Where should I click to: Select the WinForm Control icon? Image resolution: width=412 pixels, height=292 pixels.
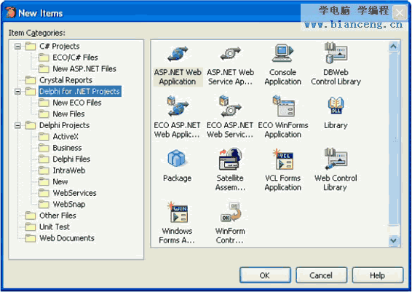coord(231,212)
